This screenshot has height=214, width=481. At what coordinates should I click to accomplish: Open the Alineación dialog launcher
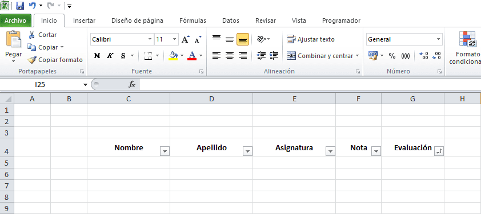tap(358, 72)
